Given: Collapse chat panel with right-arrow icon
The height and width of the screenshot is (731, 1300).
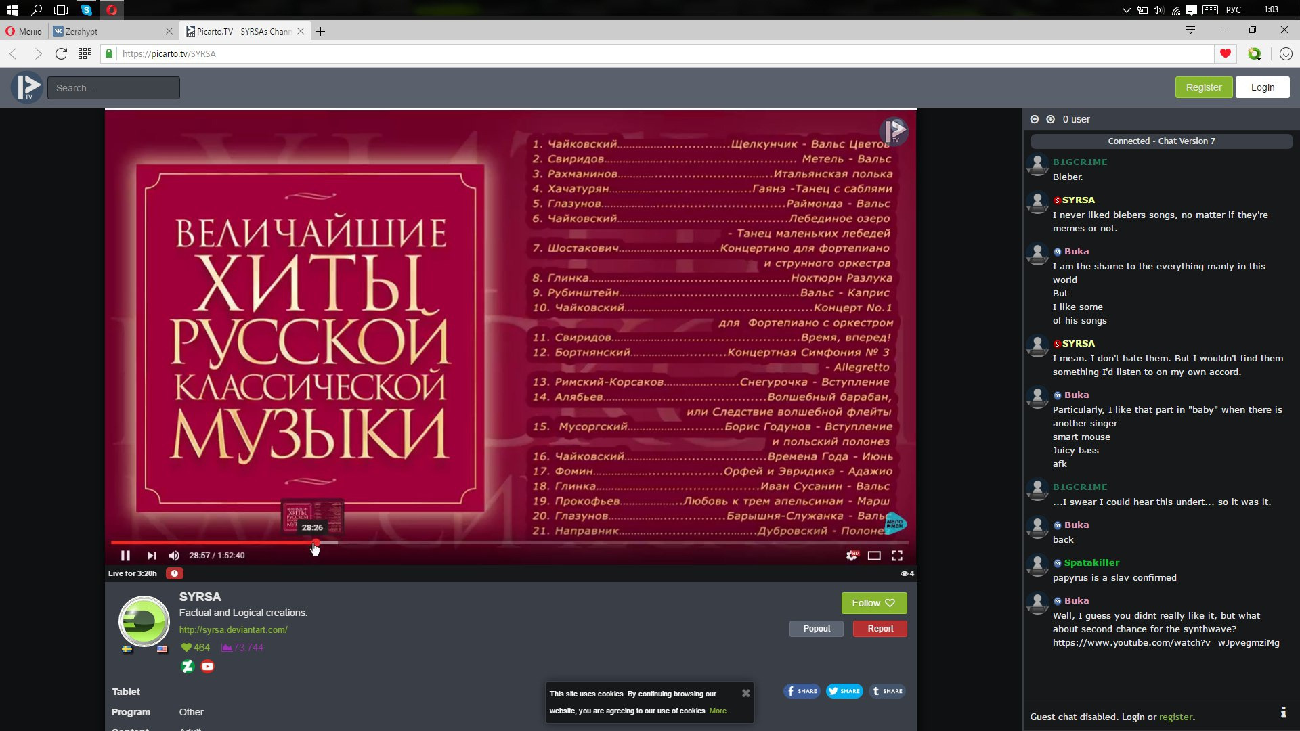Looking at the screenshot, I should [x=1035, y=119].
